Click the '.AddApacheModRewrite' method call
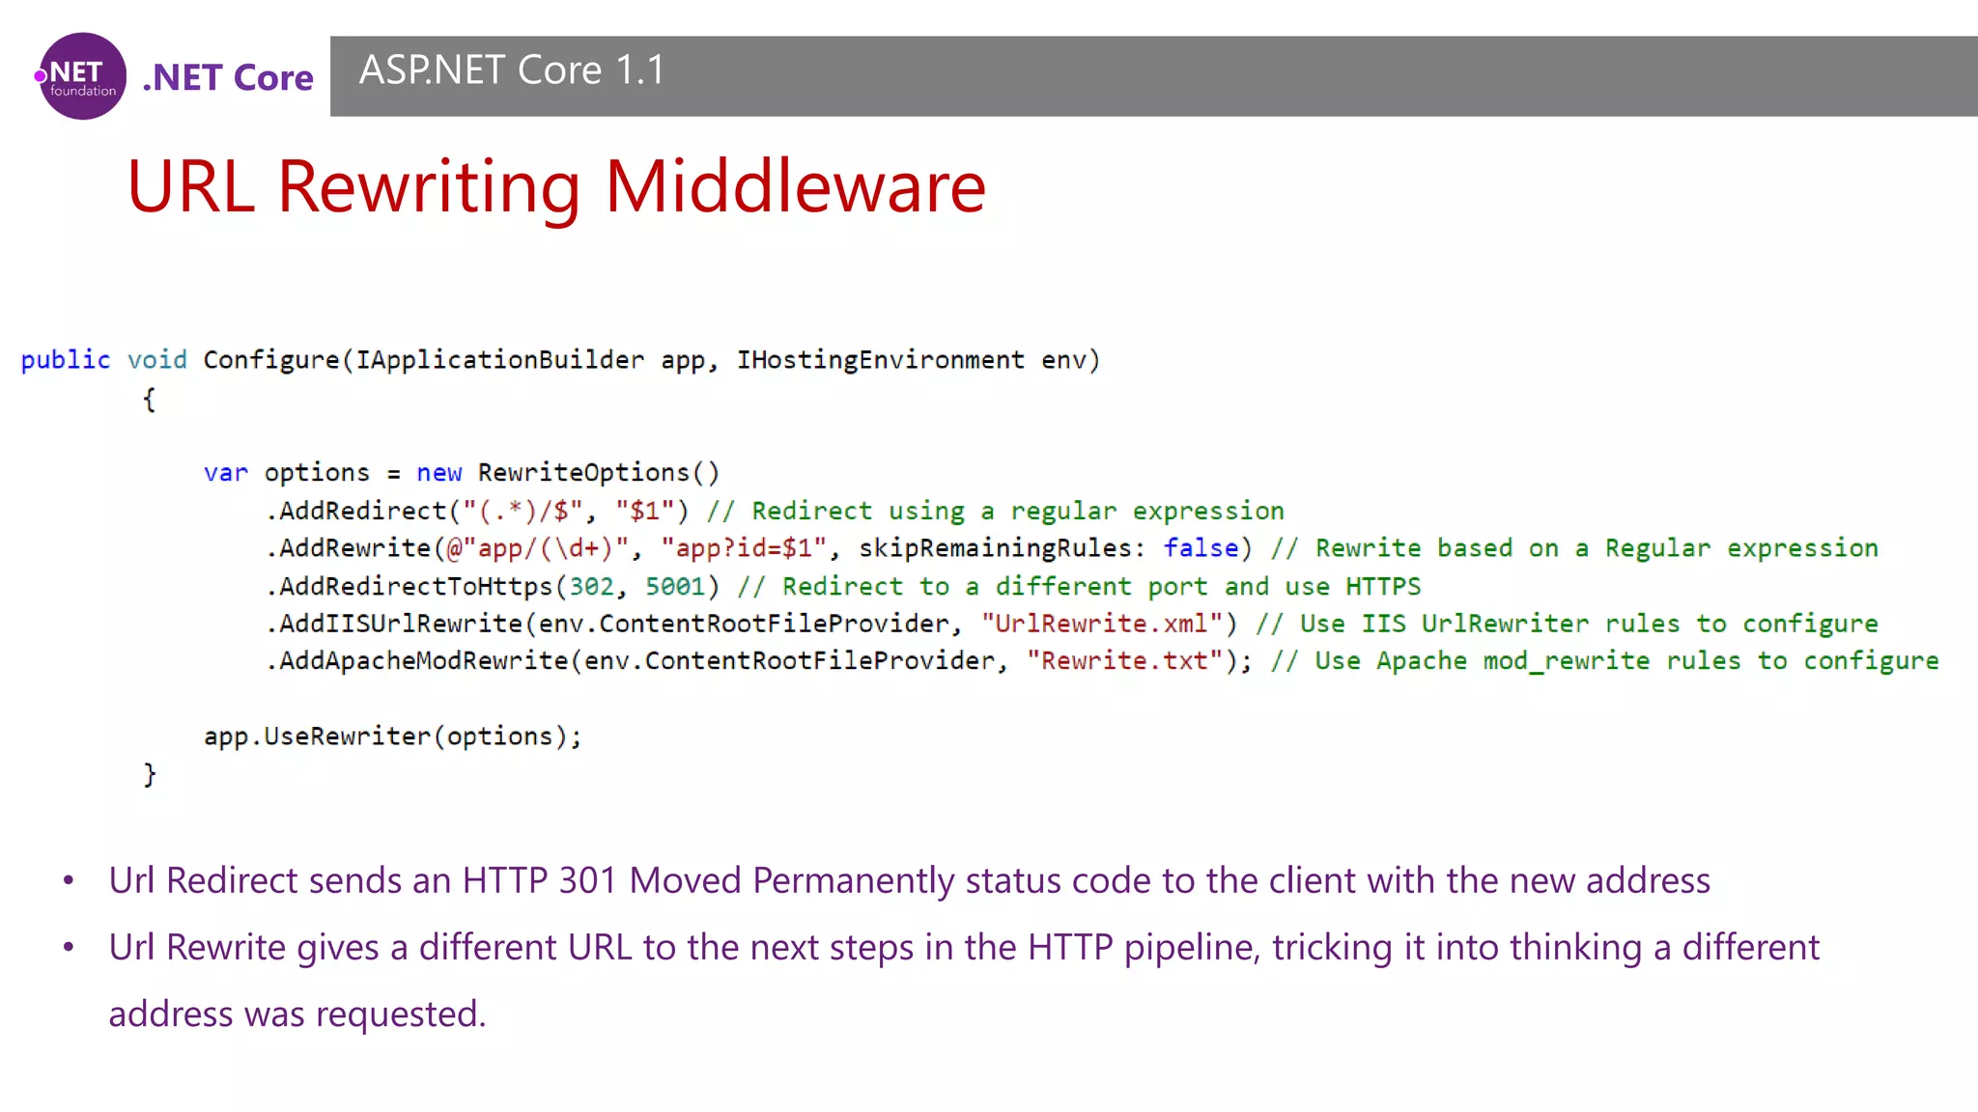The height and width of the screenshot is (1112, 1978). click(x=416, y=661)
